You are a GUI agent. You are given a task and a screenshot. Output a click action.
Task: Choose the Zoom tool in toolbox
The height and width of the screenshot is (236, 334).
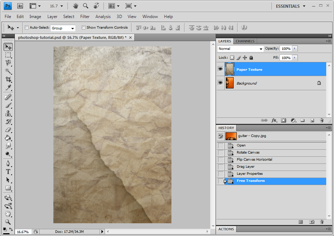point(8,222)
